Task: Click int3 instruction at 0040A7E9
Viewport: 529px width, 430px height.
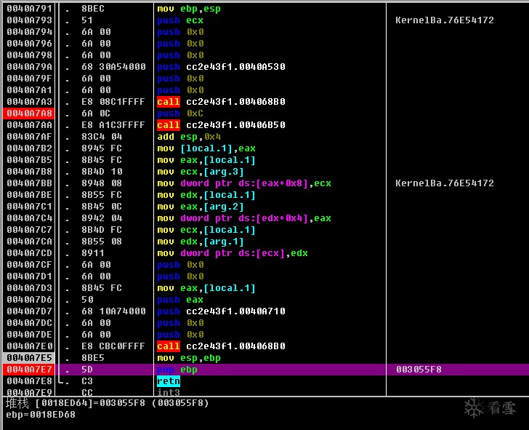Action: 169,392
